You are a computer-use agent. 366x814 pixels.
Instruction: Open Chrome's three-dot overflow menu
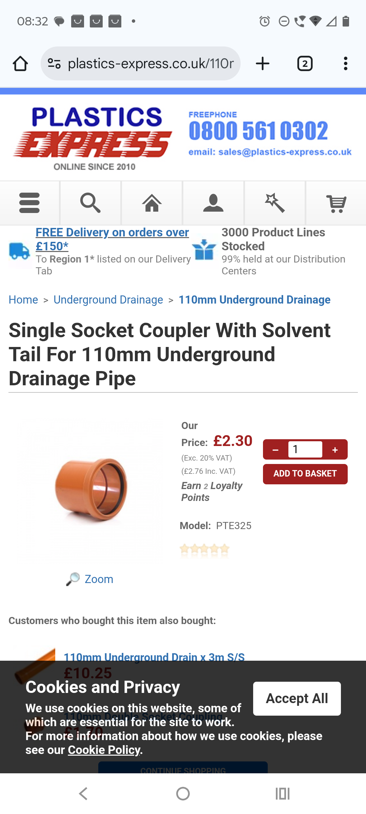point(345,63)
